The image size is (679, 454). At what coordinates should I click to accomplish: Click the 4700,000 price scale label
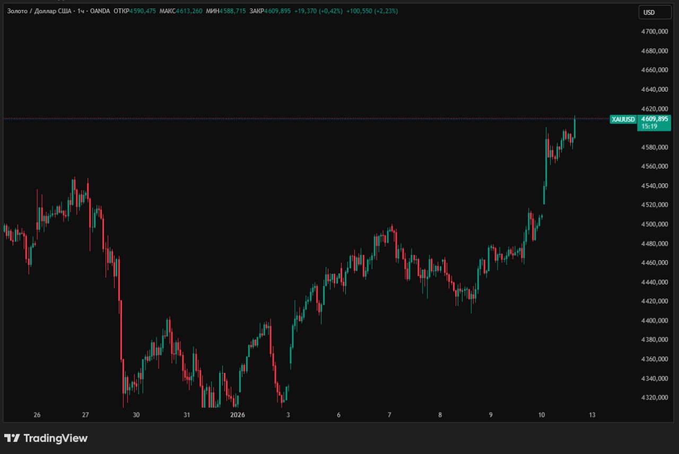(655, 32)
